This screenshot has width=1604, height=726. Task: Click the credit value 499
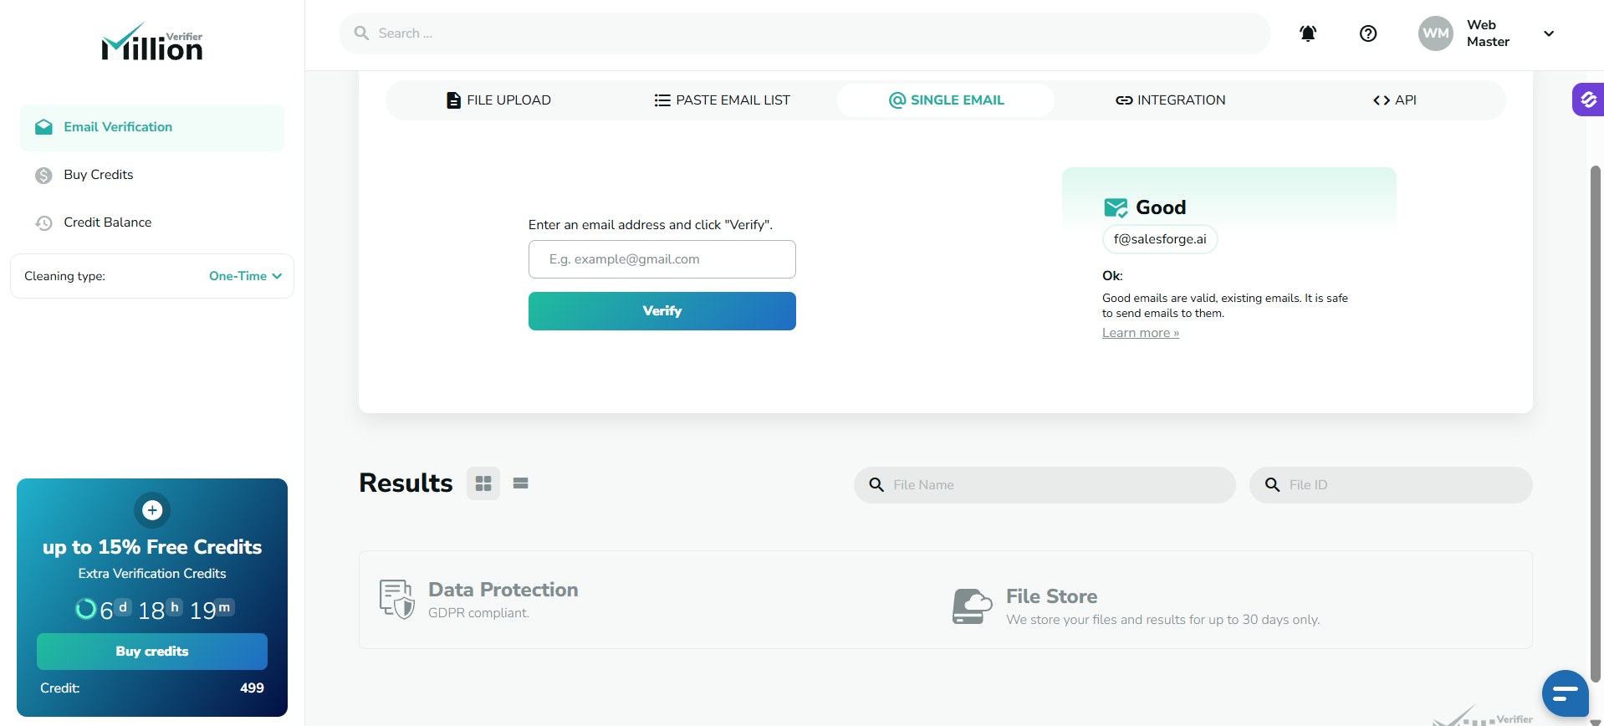pos(252,688)
